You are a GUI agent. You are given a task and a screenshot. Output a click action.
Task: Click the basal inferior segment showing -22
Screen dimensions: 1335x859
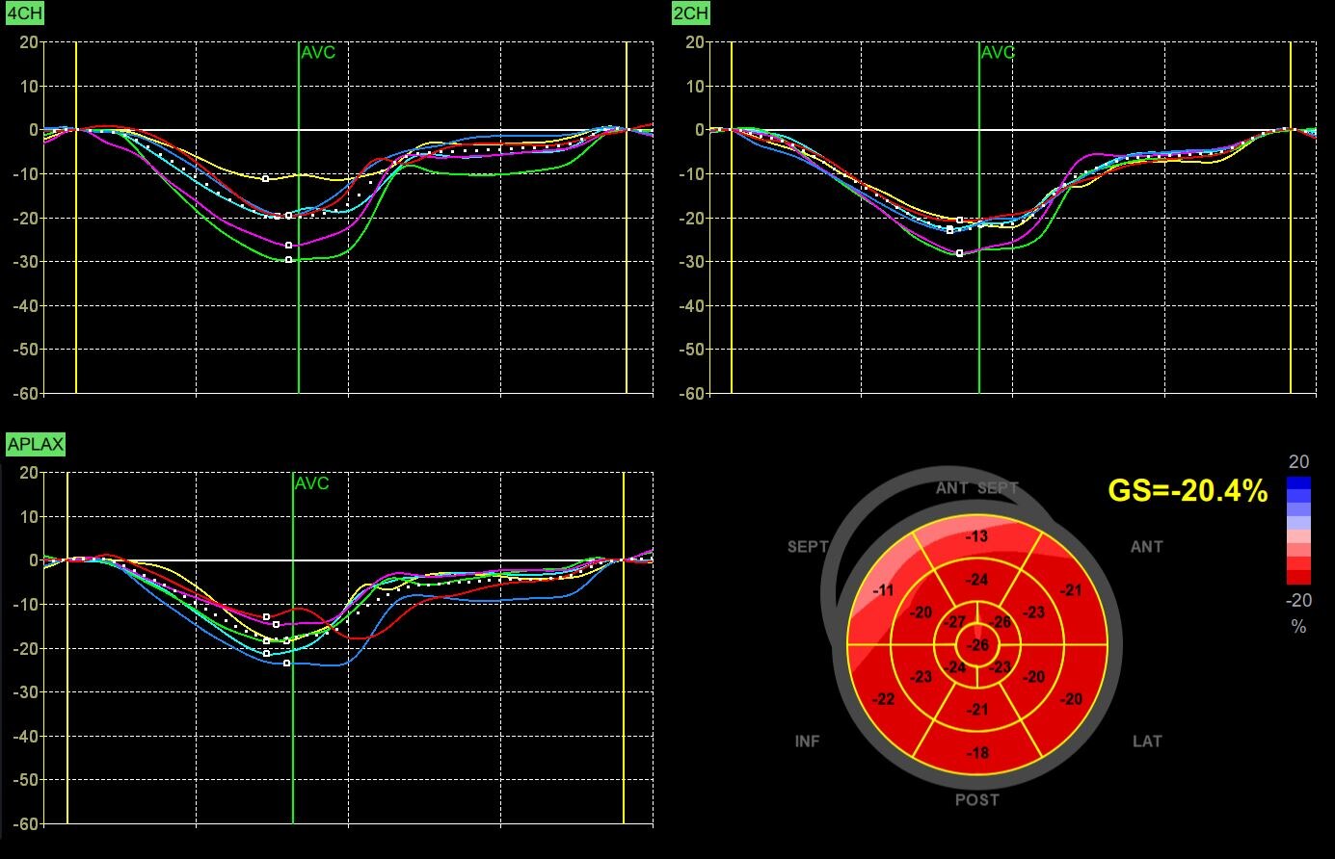[884, 698]
